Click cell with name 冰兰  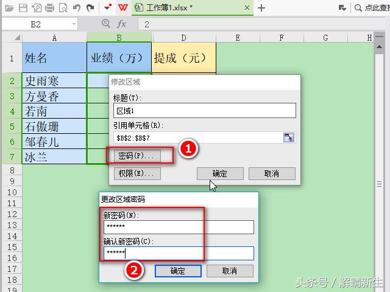(54, 156)
